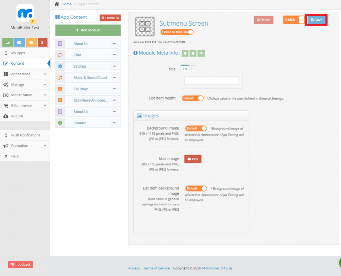Screen dimensions: 341x276
Task: Switch to the ES language tab
Action: click(x=192, y=69)
